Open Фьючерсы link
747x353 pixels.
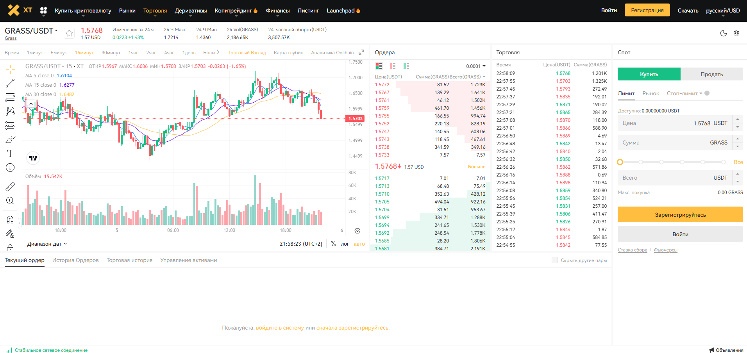[x=665, y=250]
